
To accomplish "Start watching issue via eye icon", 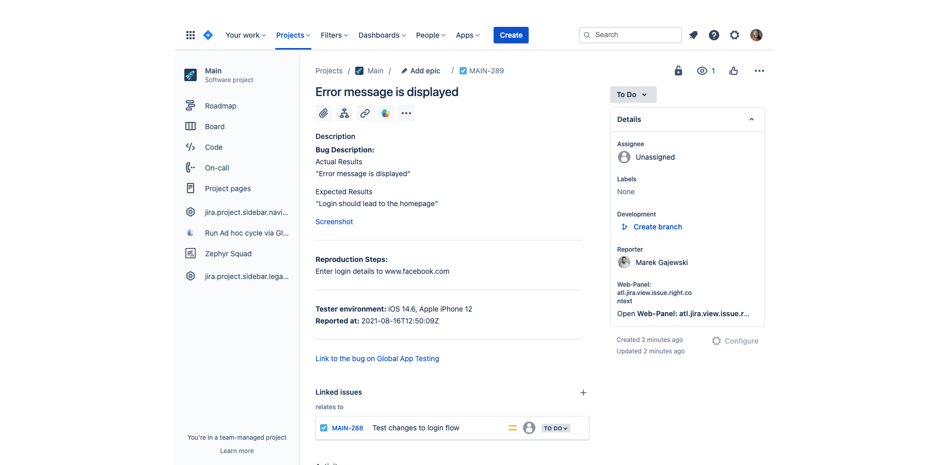I will [x=702, y=71].
